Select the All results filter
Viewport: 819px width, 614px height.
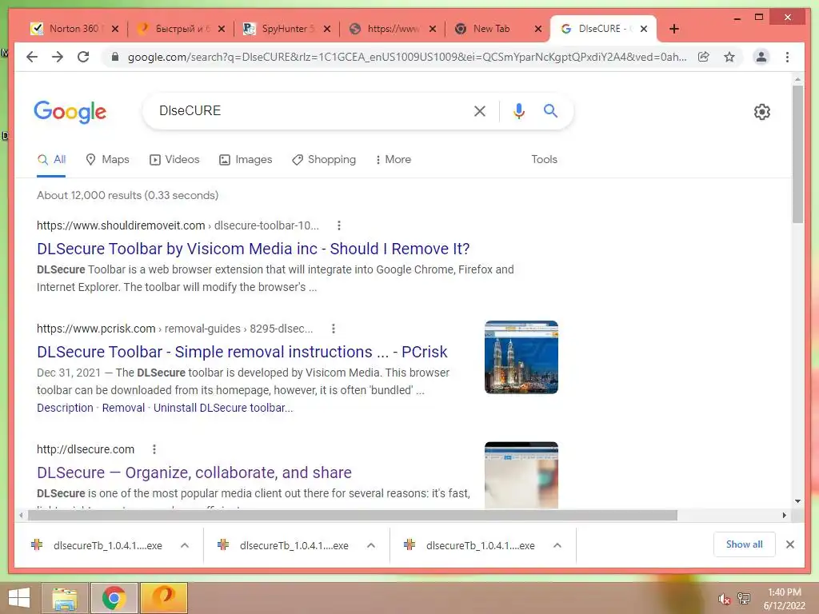(51, 160)
